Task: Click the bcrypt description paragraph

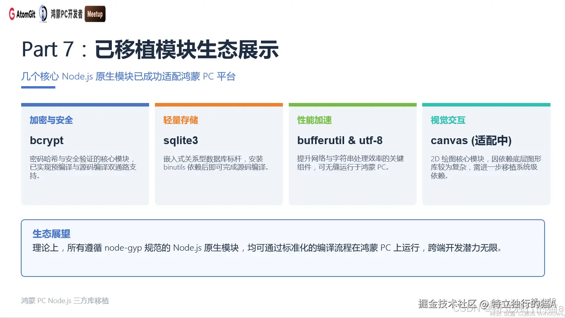Action: (x=84, y=167)
